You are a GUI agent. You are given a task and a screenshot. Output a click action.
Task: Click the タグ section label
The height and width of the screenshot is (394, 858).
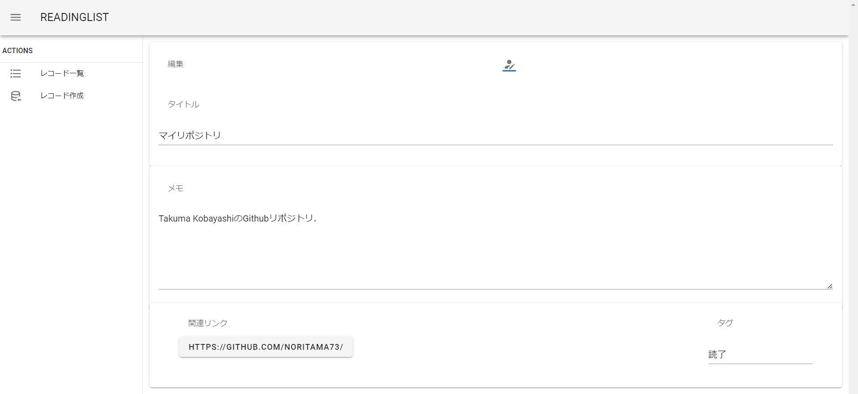[x=725, y=323]
